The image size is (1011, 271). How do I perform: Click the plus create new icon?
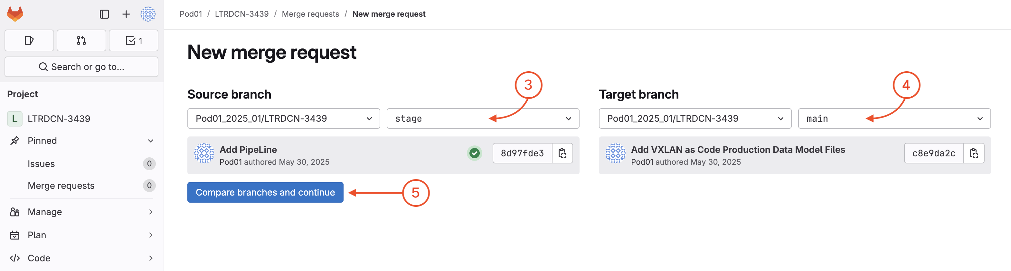(126, 14)
